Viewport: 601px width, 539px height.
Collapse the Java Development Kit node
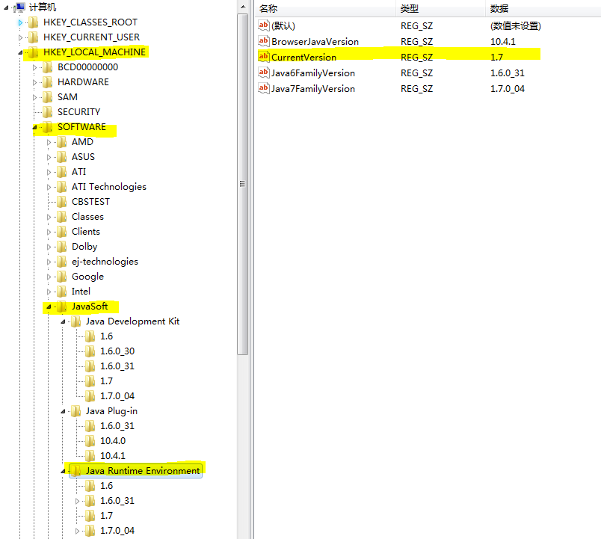click(63, 321)
